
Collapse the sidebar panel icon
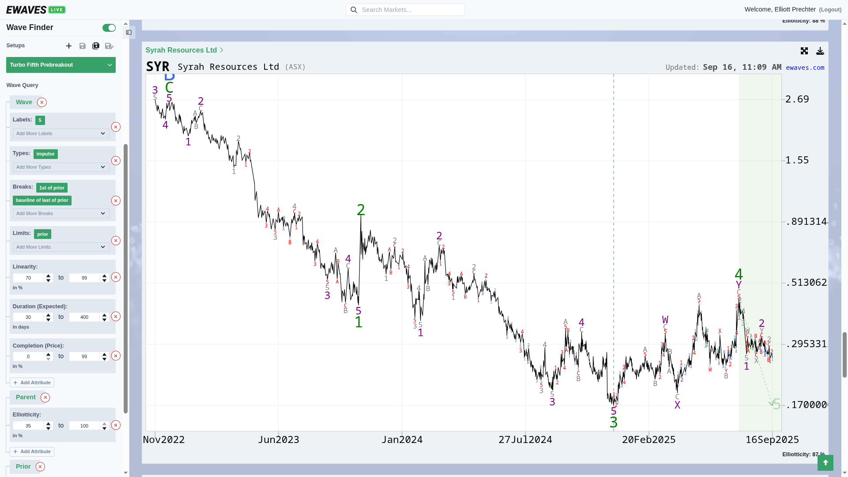coord(129,32)
